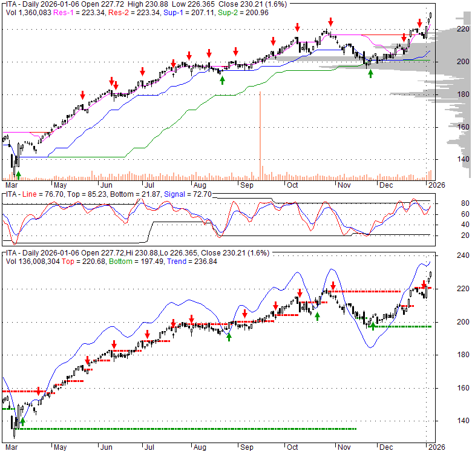Click the oscillator Line = 76.70 label
472x451 pixels.
pos(43,194)
